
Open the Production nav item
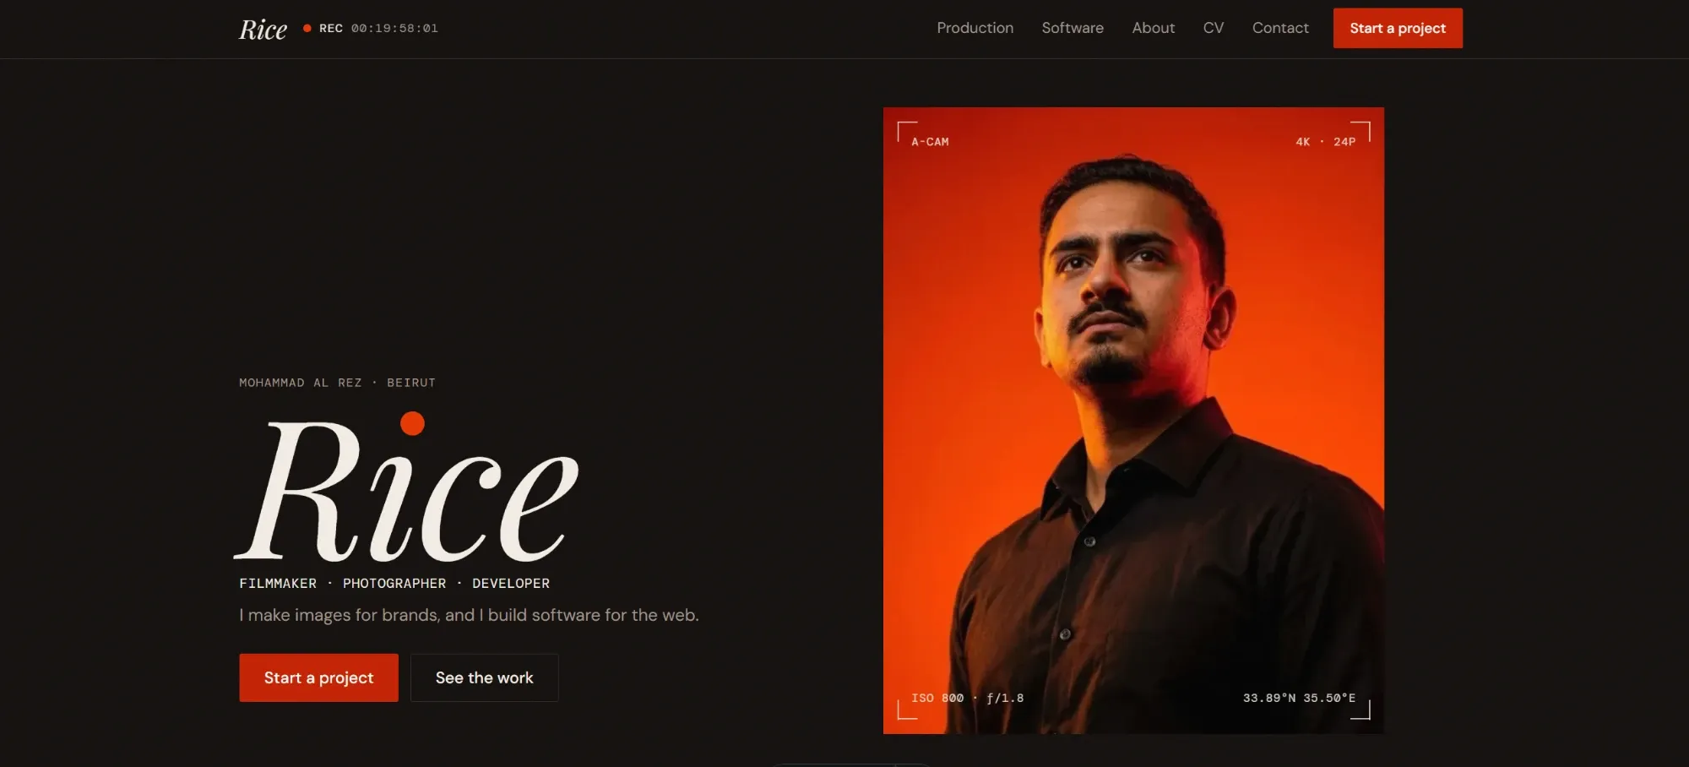click(975, 28)
